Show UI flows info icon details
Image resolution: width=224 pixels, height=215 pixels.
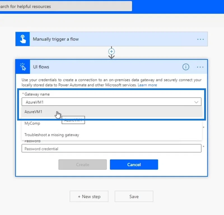point(186,67)
